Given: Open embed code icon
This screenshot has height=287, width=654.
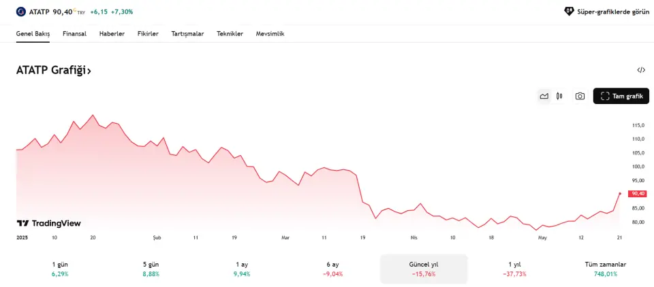Looking at the screenshot, I should point(641,70).
